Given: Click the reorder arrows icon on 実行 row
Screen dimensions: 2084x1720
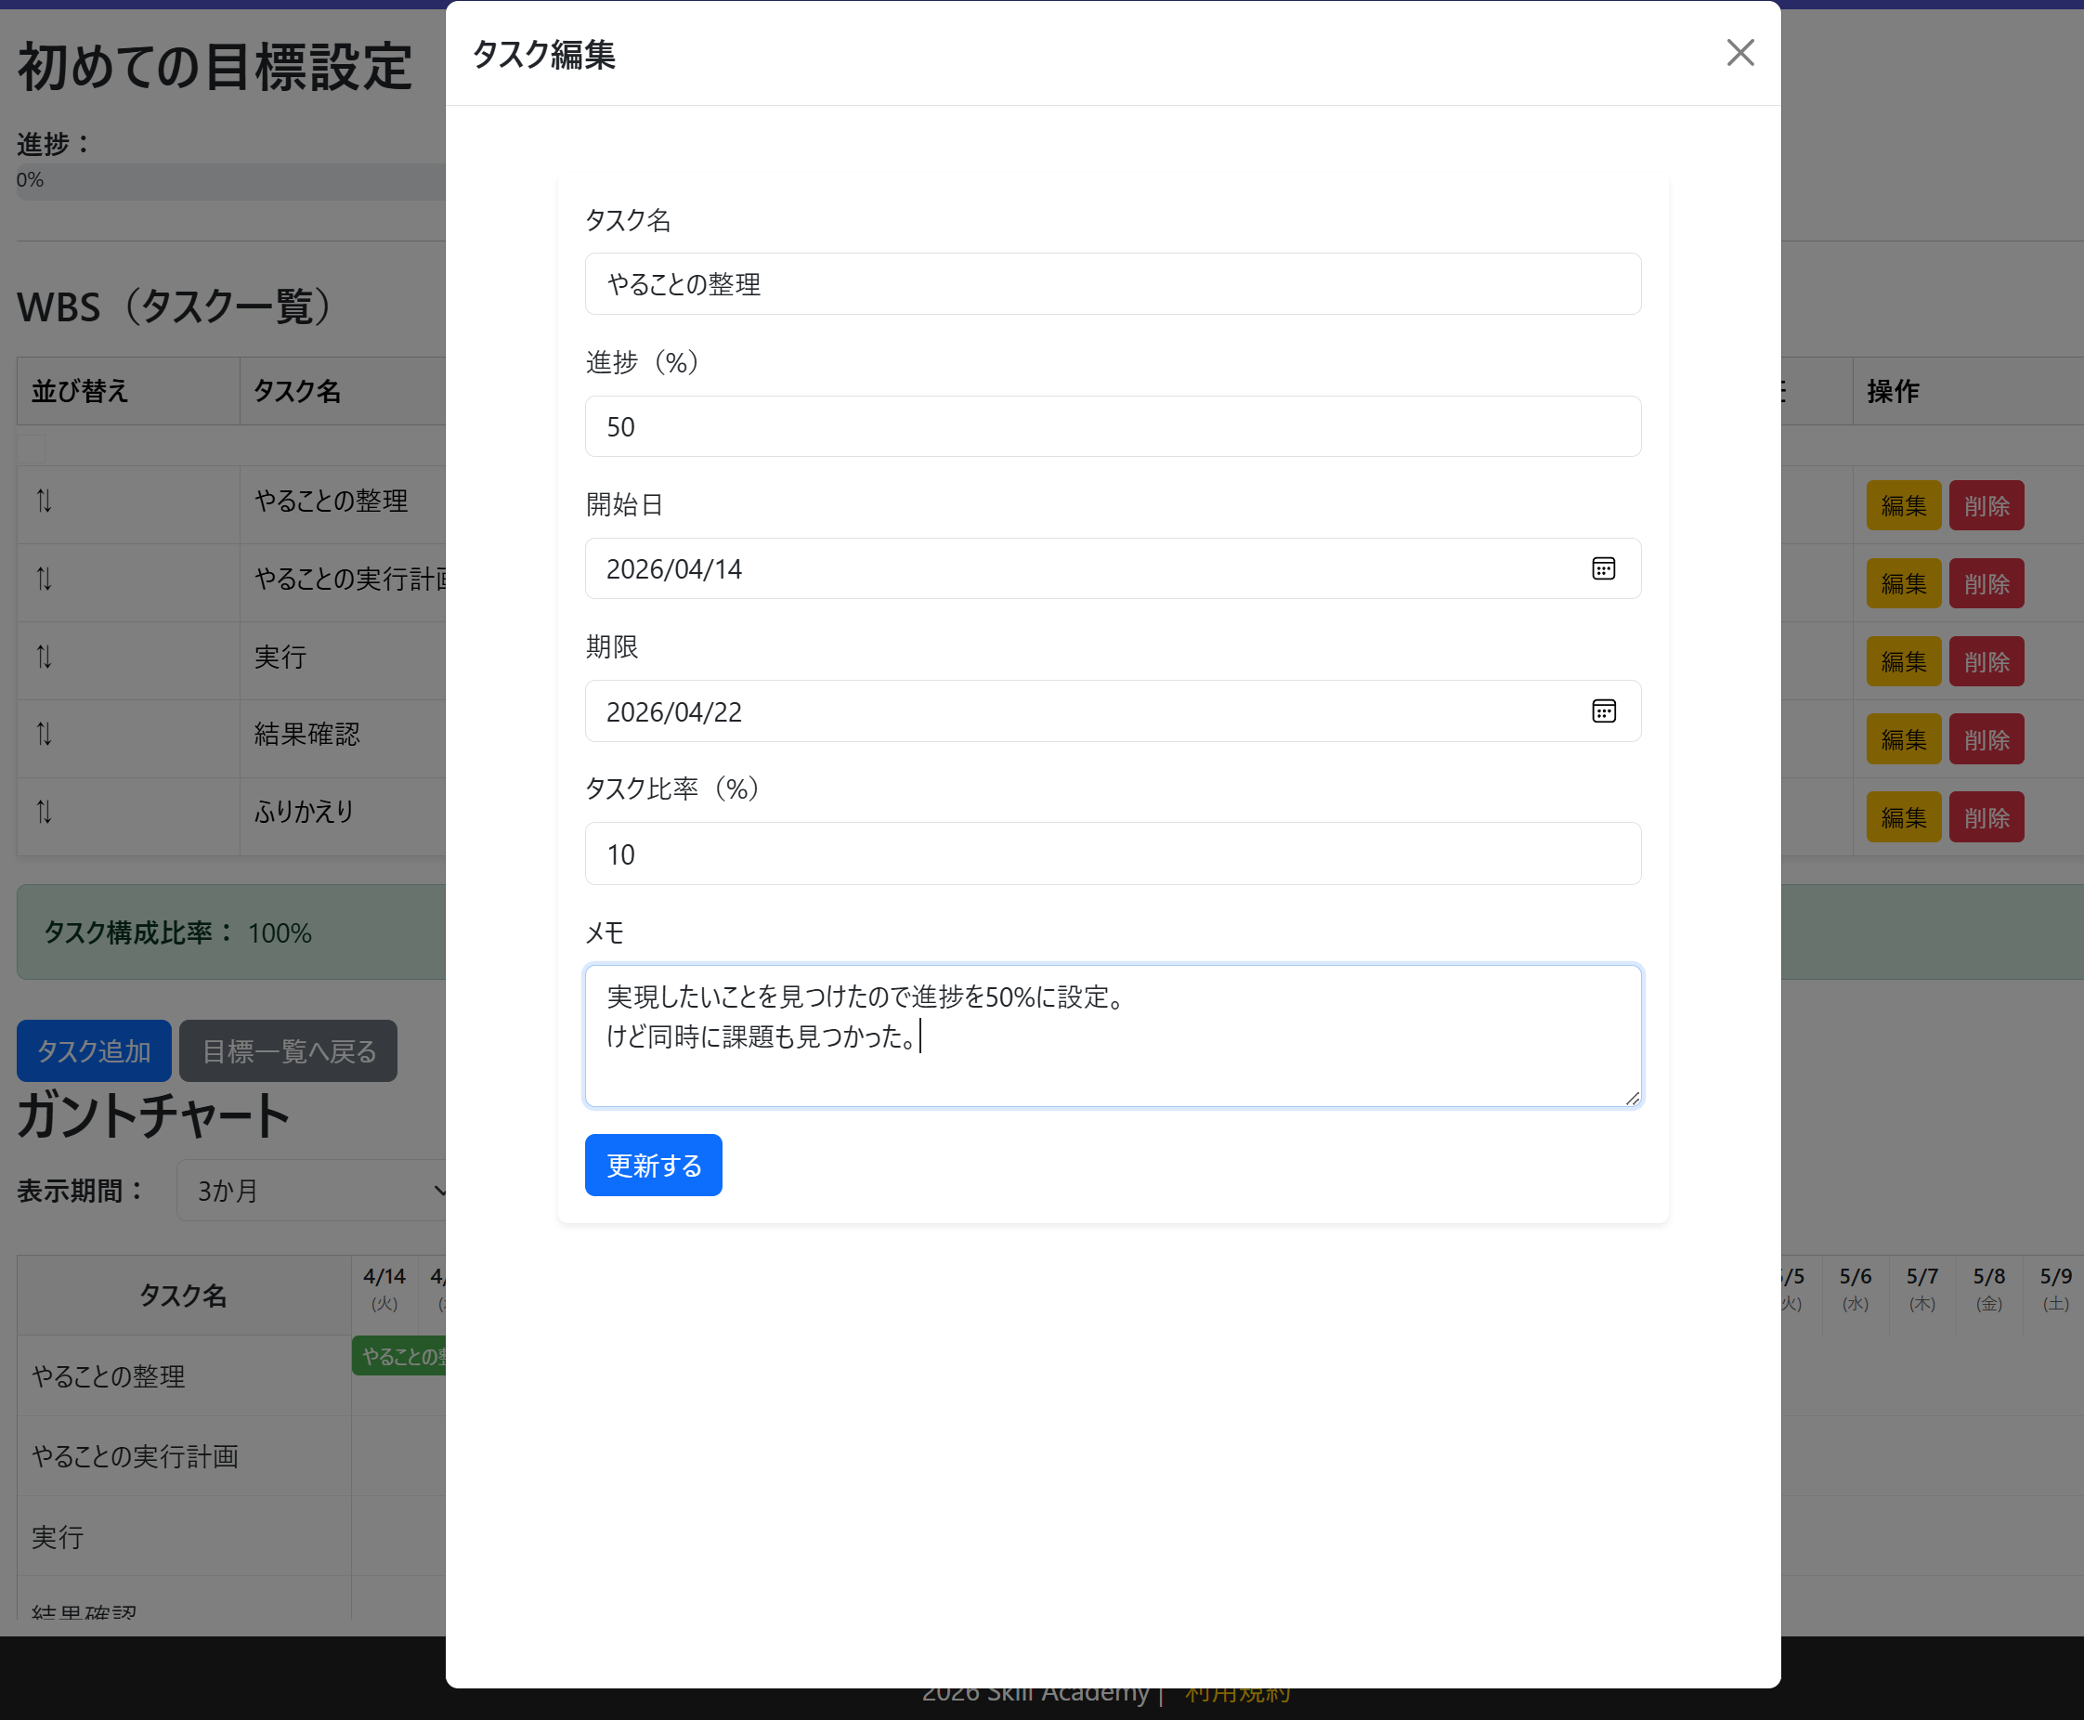Looking at the screenshot, I should 43,657.
